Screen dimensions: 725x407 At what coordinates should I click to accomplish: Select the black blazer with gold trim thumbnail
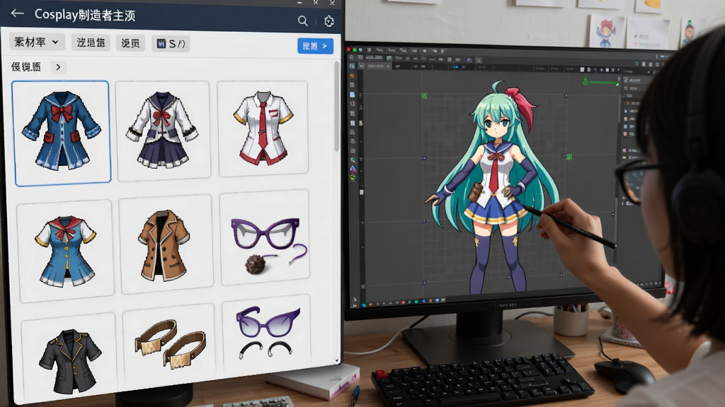pyautogui.click(x=69, y=358)
